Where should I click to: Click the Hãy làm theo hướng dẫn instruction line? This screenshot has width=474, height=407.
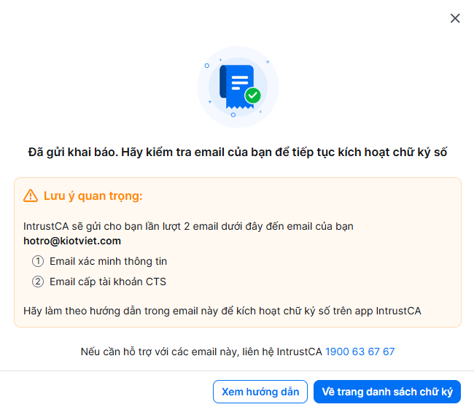point(222,311)
